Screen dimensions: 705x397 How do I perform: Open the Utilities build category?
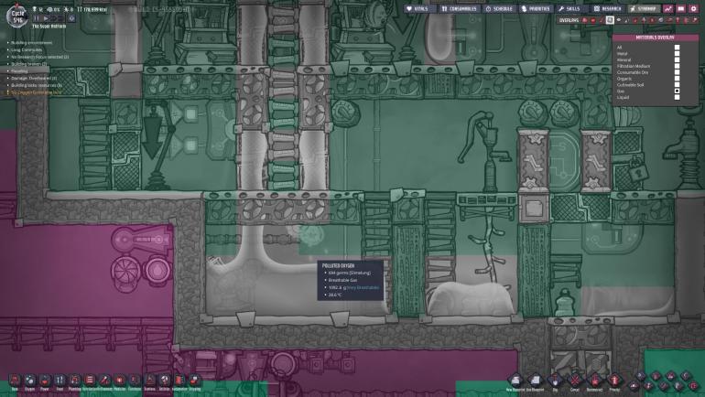165,380
